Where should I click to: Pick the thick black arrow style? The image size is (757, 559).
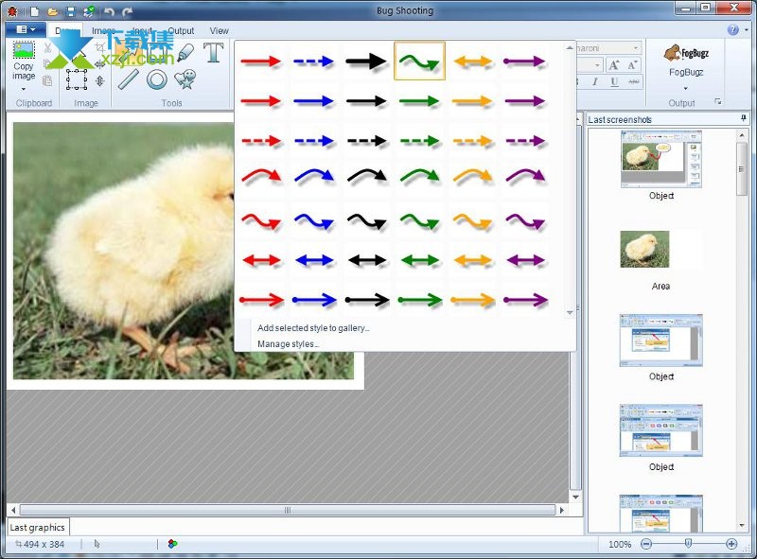(x=366, y=61)
